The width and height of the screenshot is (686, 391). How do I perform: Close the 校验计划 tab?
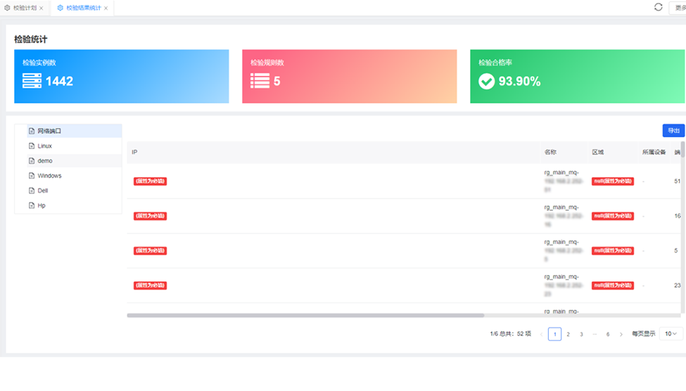pyautogui.click(x=41, y=8)
